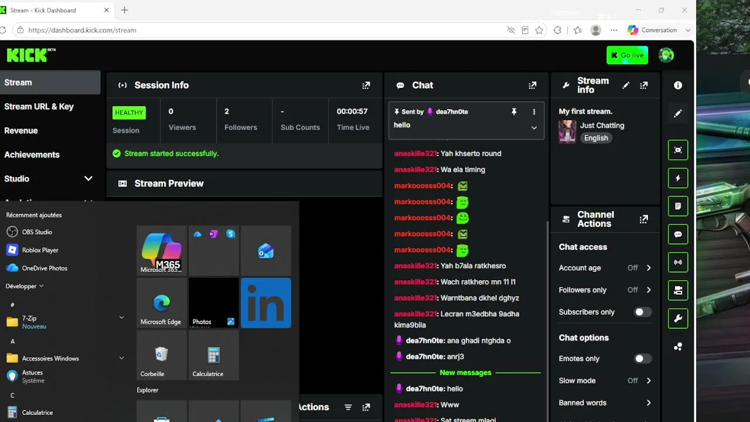Viewport: 750px width, 422px height.
Task: Open Slow mode settings arrow
Action: coord(649,381)
